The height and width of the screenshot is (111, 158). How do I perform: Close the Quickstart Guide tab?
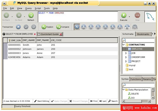tap(61, 34)
